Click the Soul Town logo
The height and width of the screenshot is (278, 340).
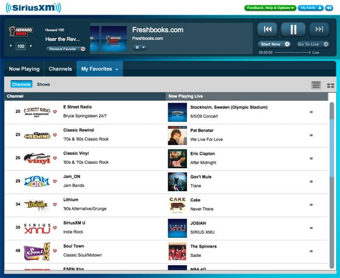(37, 251)
